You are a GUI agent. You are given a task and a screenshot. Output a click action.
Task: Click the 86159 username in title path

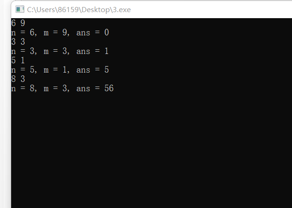pyautogui.click(x=68, y=10)
